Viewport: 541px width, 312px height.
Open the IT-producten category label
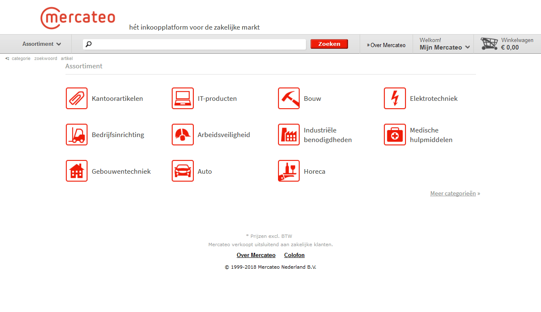pos(217,99)
